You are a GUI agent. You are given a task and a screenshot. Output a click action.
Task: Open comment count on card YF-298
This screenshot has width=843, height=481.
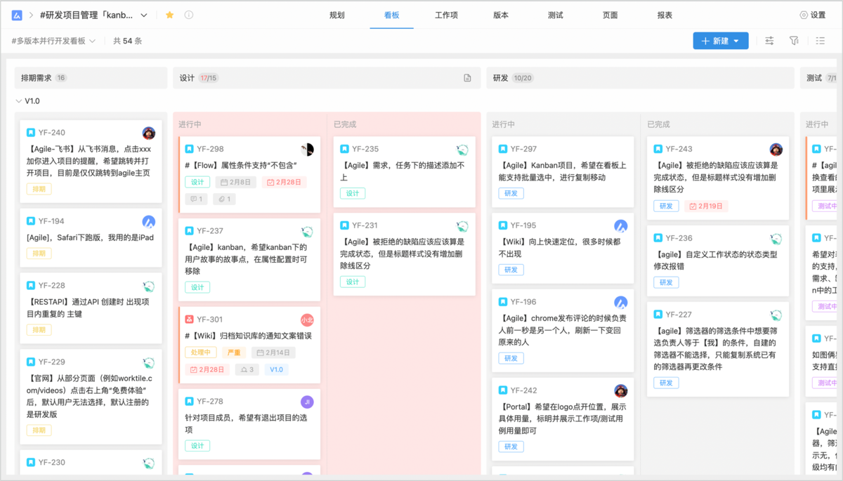tap(197, 199)
